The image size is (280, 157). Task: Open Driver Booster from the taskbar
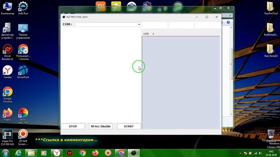[x=70, y=153]
